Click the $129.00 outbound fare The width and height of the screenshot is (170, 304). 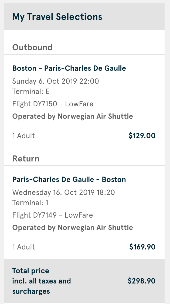(x=142, y=136)
